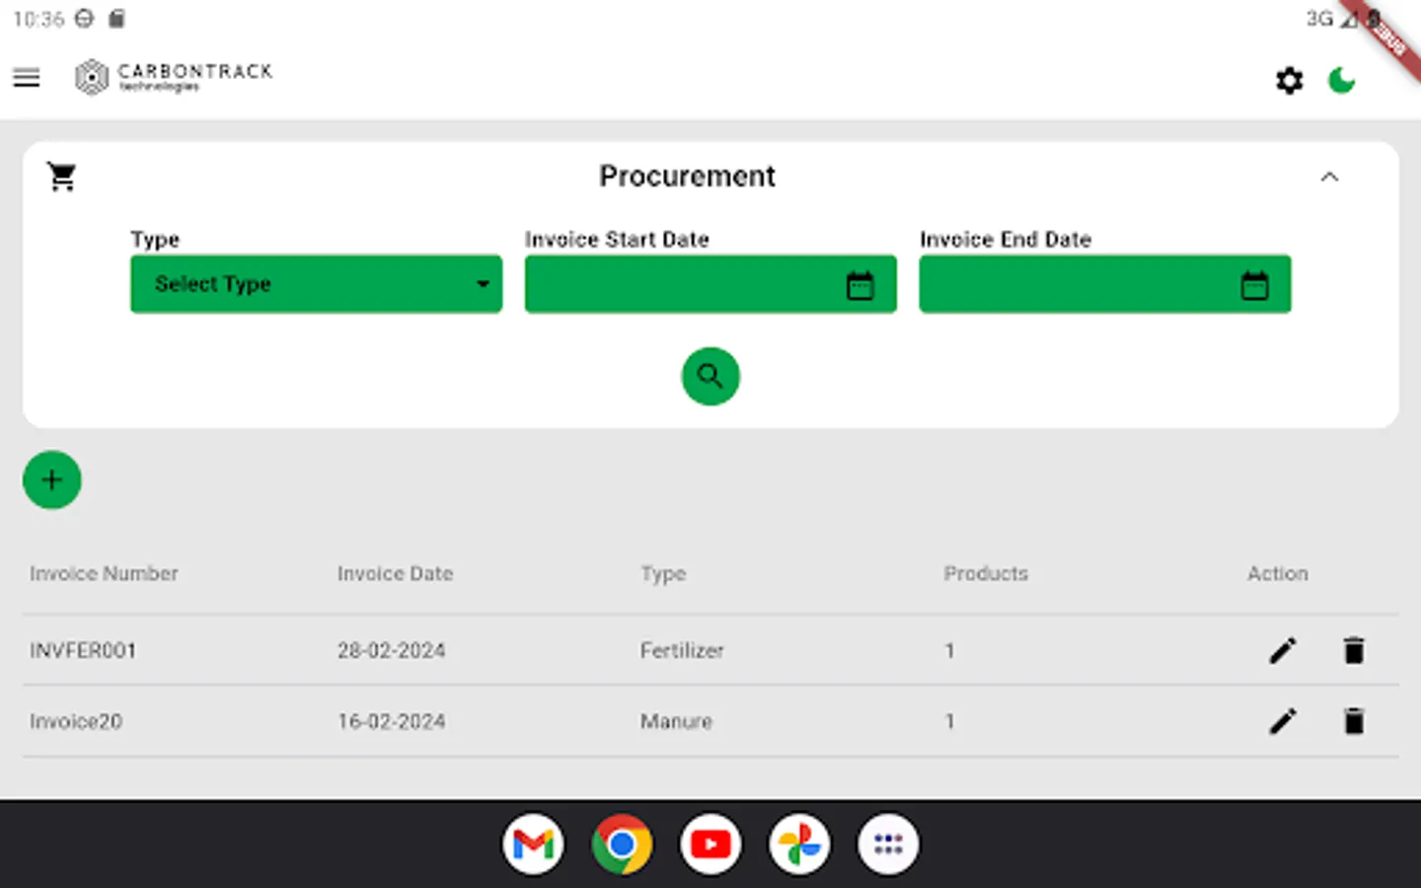Click the green search button
The height and width of the screenshot is (888, 1421).
click(x=710, y=376)
